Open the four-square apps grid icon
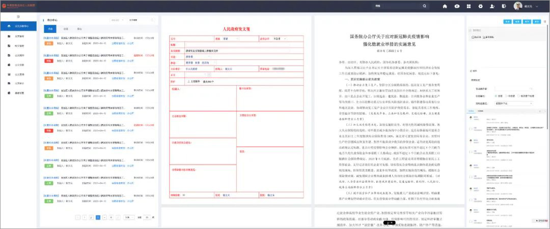The image size is (550, 229). (469, 6)
